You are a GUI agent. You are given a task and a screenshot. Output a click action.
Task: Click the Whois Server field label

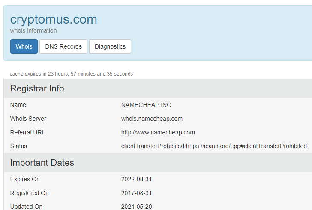tap(28, 119)
